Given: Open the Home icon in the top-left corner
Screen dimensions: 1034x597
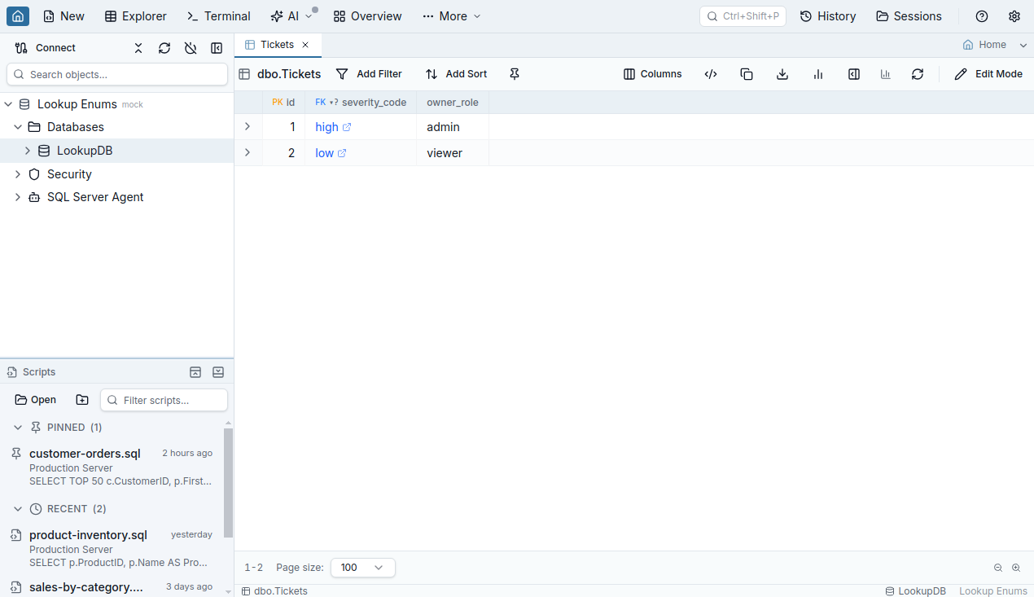Looking at the screenshot, I should 18,15.
